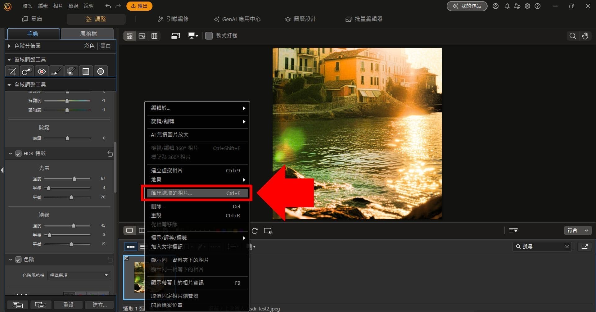Expand the 色階分佈圖 histogram section

[9, 46]
